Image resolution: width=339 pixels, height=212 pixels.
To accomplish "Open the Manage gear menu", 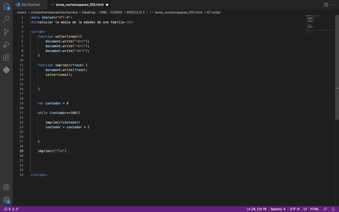I will coord(6,200).
